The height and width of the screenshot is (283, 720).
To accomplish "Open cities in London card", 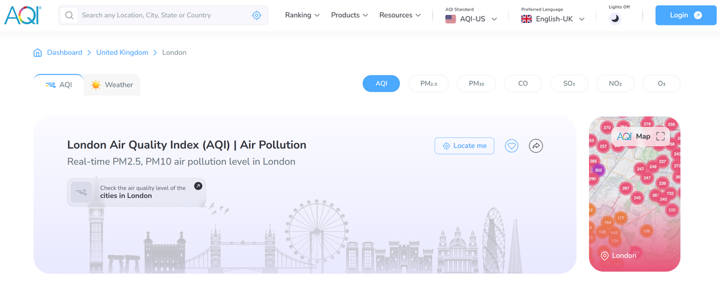I will click(x=136, y=191).
